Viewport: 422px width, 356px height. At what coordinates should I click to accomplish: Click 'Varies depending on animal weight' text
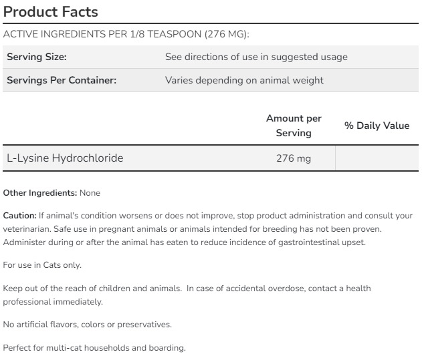[244, 80]
